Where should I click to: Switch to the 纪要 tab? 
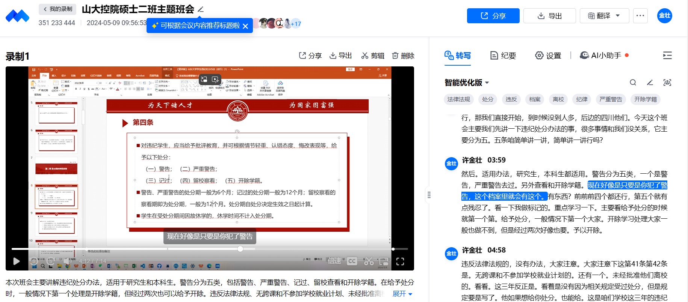[503, 56]
